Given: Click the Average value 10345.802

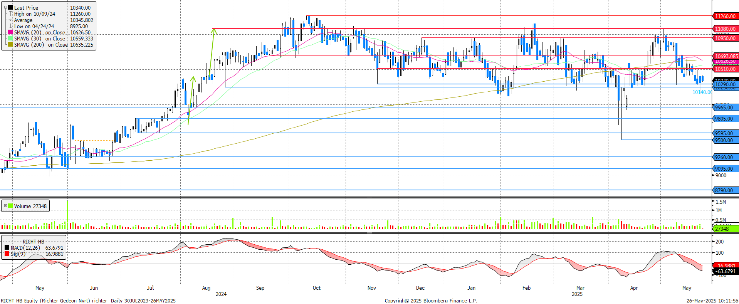Looking at the screenshot, I should (82, 20).
